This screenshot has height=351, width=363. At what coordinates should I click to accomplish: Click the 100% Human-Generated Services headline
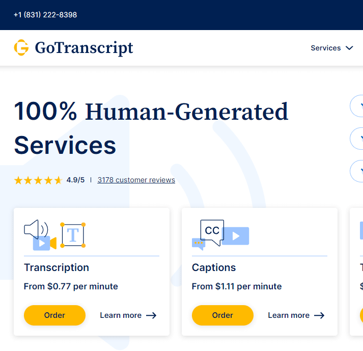(151, 128)
